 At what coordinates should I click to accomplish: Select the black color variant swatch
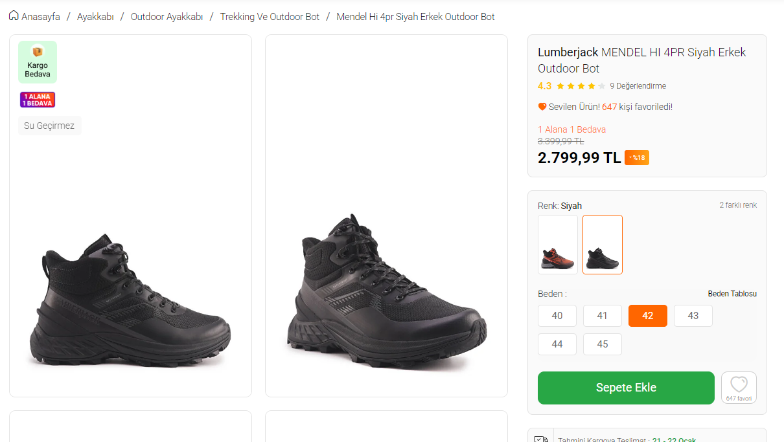(x=603, y=245)
